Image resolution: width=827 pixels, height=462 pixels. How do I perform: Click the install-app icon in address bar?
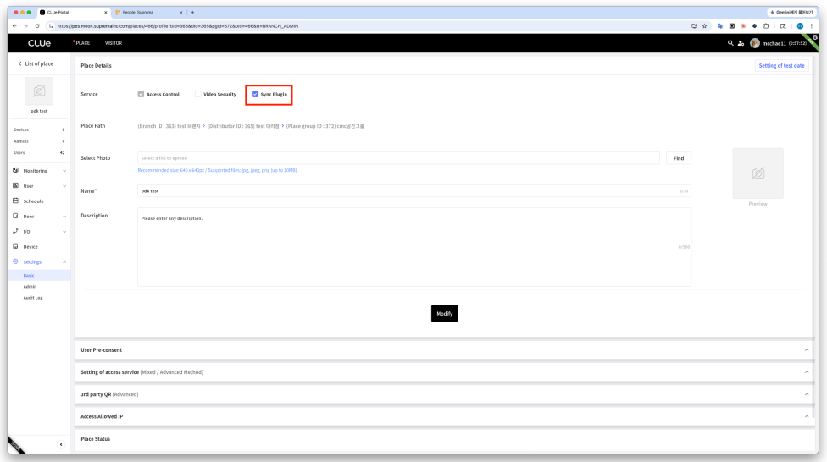(694, 26)
